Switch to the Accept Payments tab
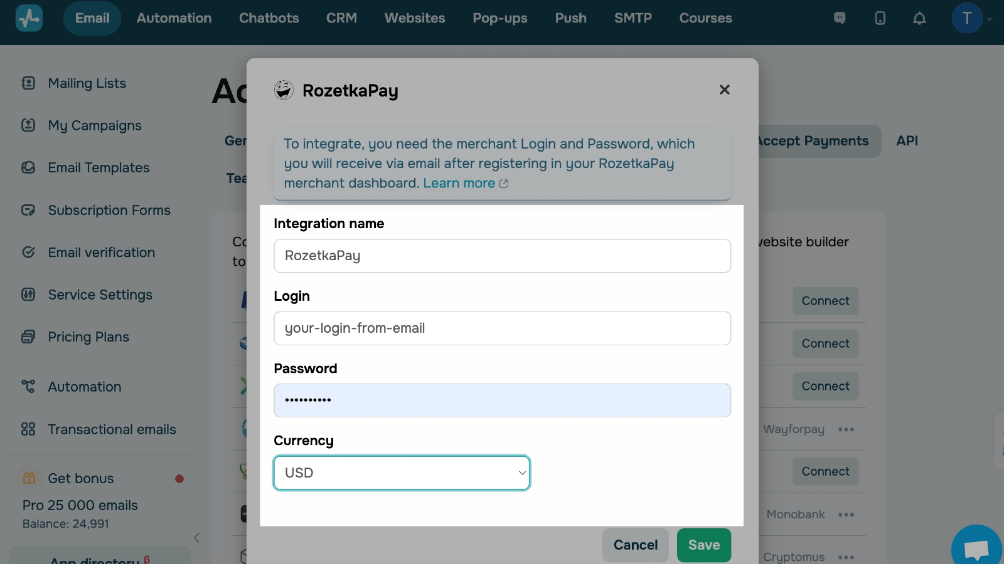This screenshot has width=1004, height=564. [813, 141]
